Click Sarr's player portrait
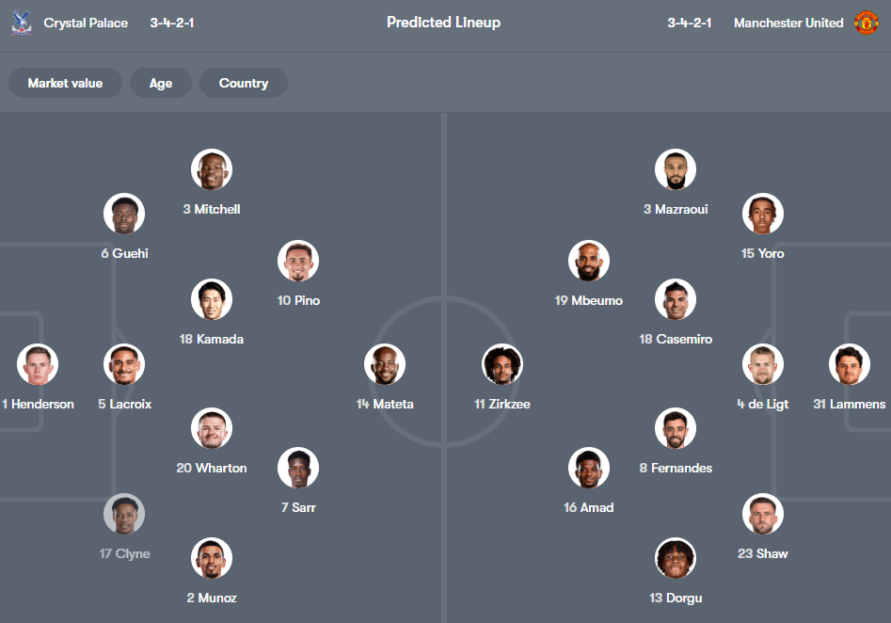The image size is (891, 623). click(x=298, y=468)
